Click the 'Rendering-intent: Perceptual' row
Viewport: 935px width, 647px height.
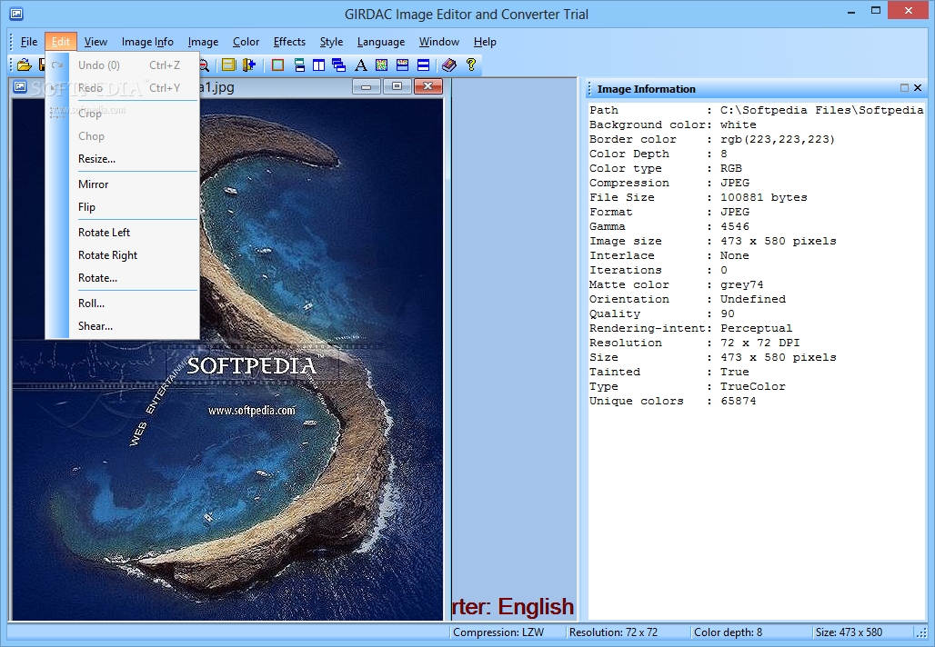click(690, 328)
